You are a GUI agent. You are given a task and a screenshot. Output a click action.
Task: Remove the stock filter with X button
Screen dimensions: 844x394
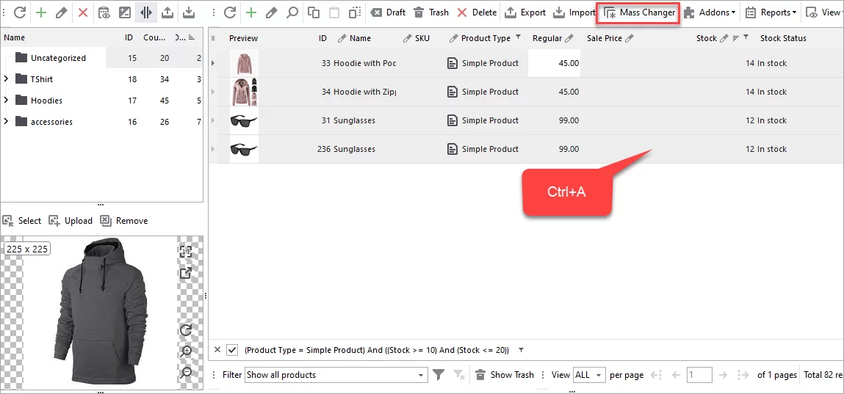217,350
